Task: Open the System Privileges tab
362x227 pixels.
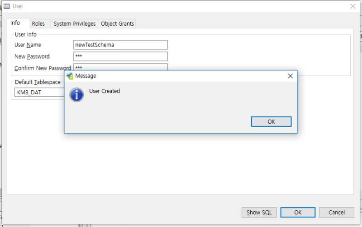Action: tap(75, 24)
